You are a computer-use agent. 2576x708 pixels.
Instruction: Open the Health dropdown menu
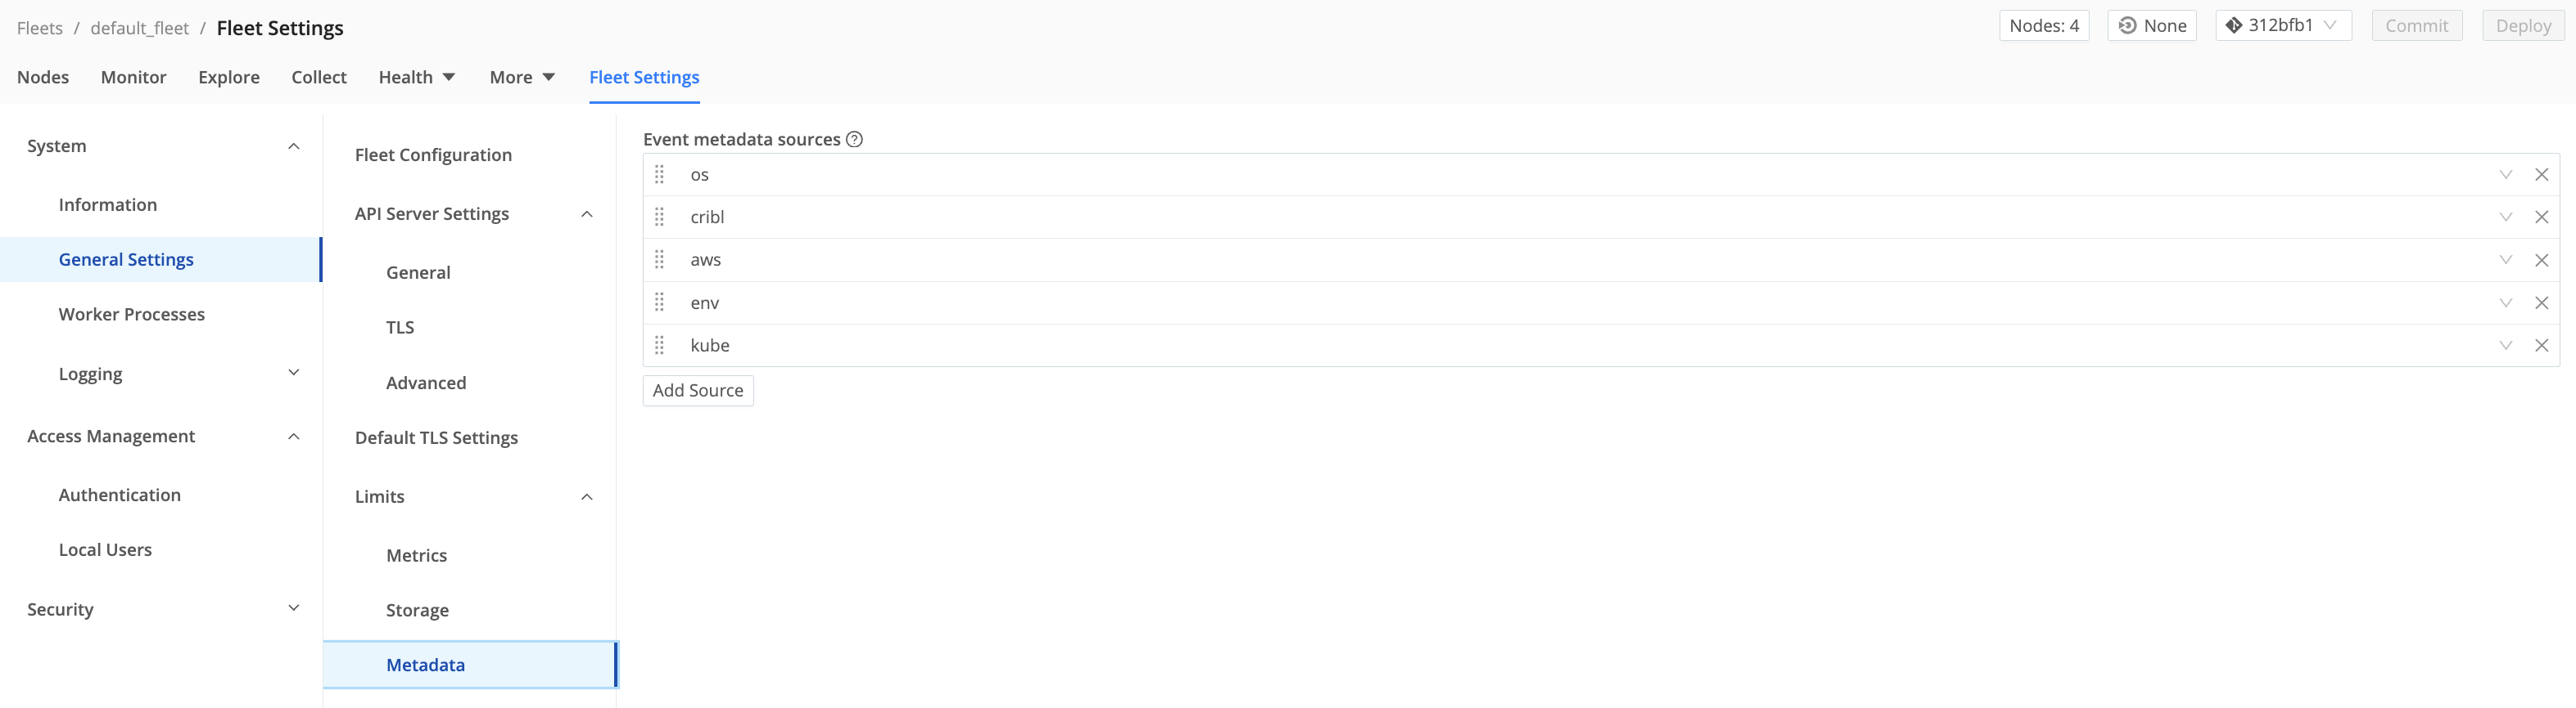[x=416, y=78]
